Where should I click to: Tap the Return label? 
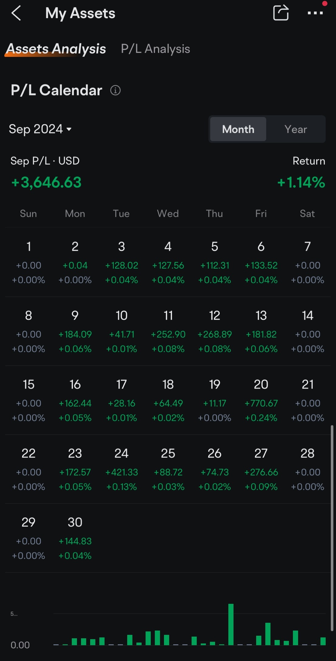click(x=309, y=161)
